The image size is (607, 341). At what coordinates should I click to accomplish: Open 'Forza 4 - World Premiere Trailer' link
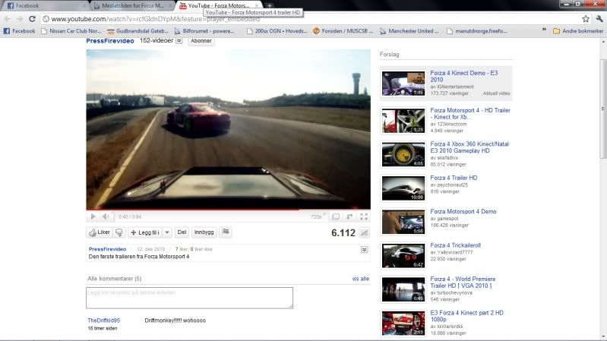click(463, 283)
